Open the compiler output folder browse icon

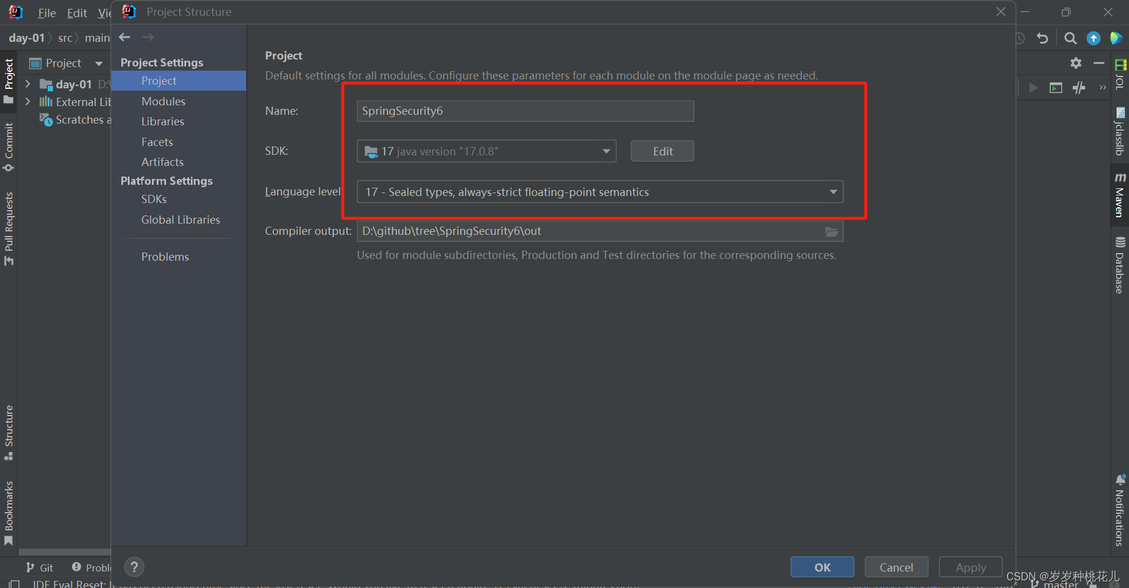coord(831,231)
